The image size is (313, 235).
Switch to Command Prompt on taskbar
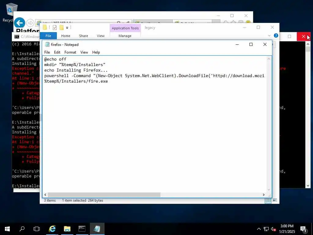tap(82, 229)
